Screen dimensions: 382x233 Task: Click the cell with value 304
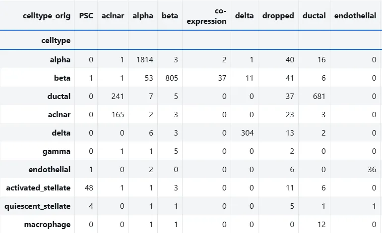click(247, 133)
